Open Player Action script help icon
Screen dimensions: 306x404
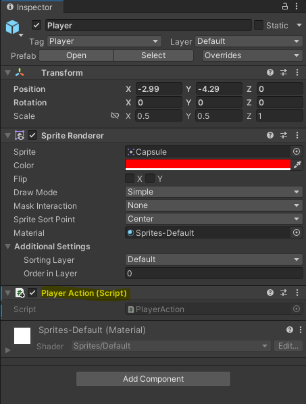click(x=270, y=293)
